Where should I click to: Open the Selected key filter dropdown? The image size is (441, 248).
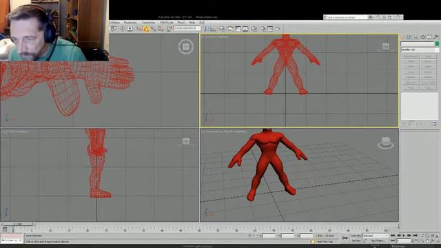(x=376, y=236)
